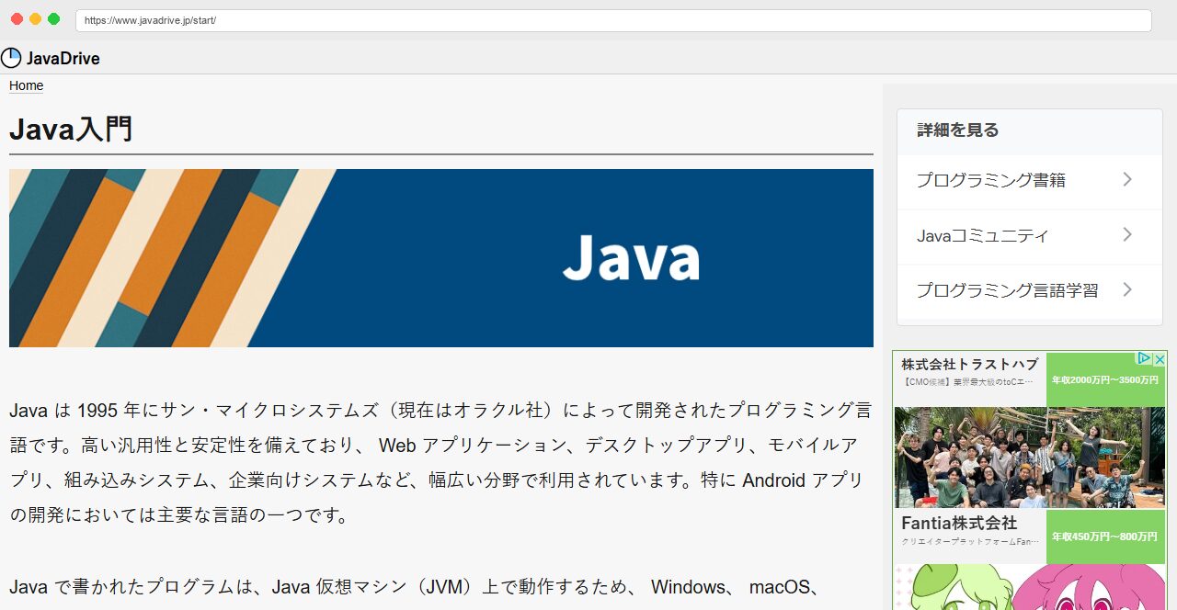Viewport: 1177px width, 610px height.
Task: Open the anime characters ad illustration
Action: [x=1030, y=587]
